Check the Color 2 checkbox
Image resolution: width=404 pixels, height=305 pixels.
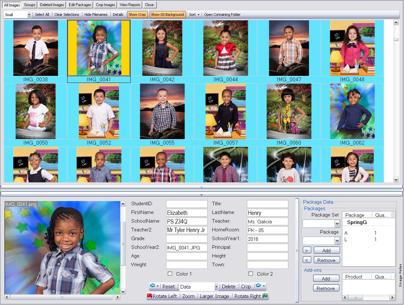pos(250,274)
